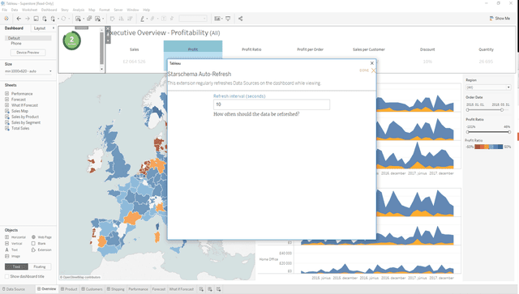Click the Share workbook icon
The height and width of the screenshot is (294, 519).
(x=241, y=19)
